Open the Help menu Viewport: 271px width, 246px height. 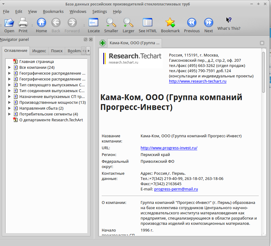pyautogui.click(x=117, y=12)
